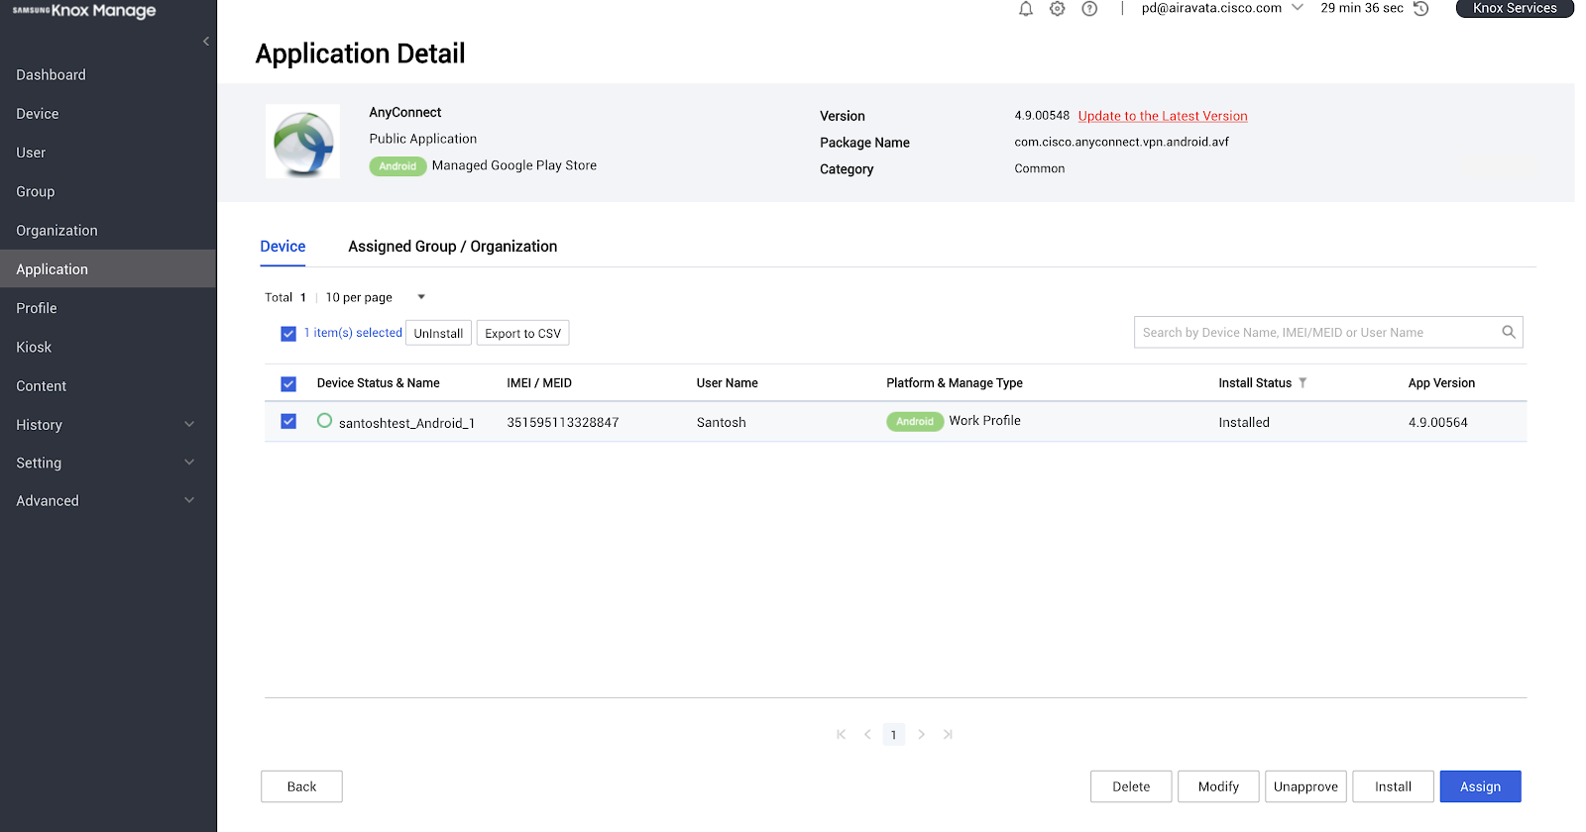
Task: Open Dashboard in the sidebar
Action: click(107, 74)
